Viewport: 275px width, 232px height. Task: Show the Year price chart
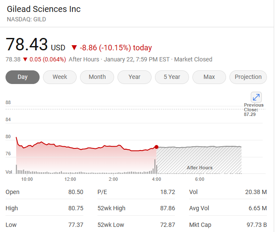(135, 77)
